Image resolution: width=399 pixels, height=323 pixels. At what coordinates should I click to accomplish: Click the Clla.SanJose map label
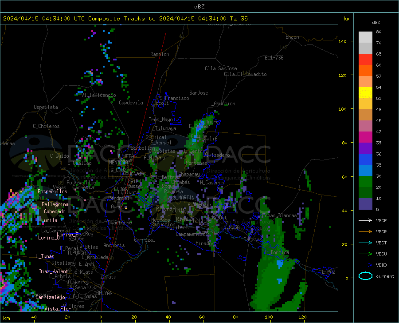coord(221,68)
